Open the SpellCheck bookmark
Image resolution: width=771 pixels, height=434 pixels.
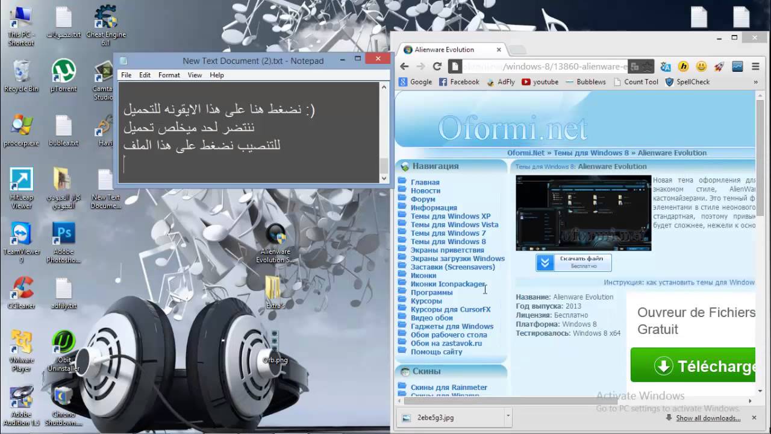coord(687,82)
